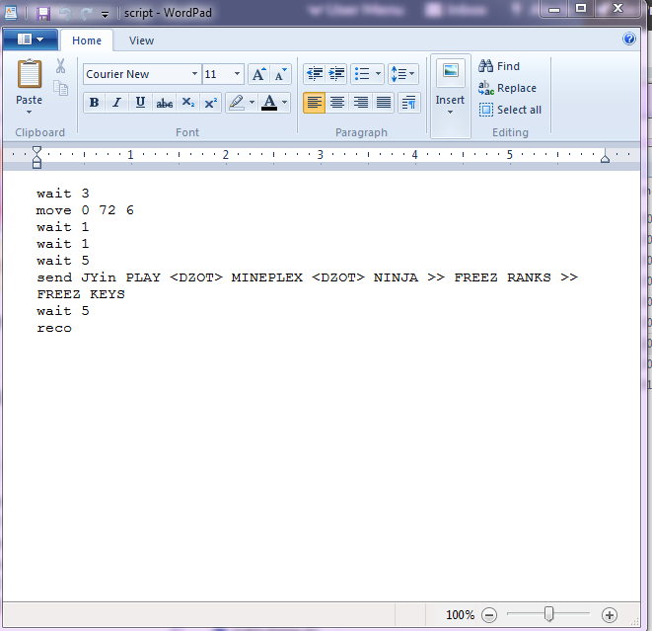Click the Save icon in quick access toolbar
Image resolution: width=652 pixels, height=631 pixels.
(42, 13)
